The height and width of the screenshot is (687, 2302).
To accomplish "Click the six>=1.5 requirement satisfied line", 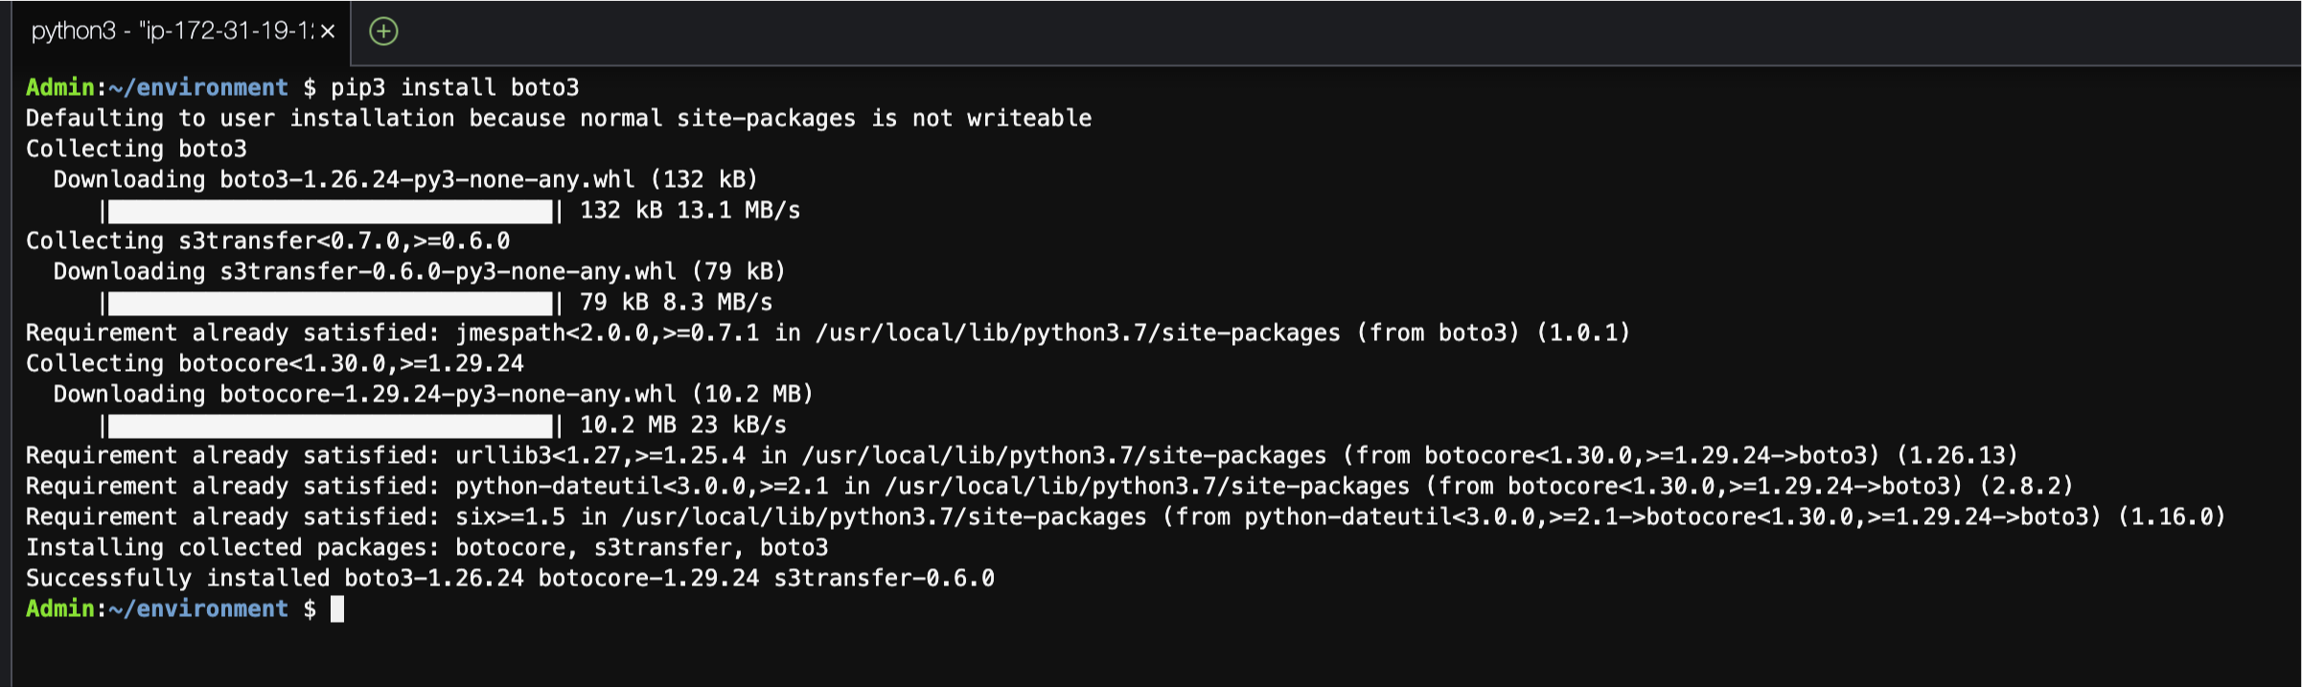I will click(1124, 517).
